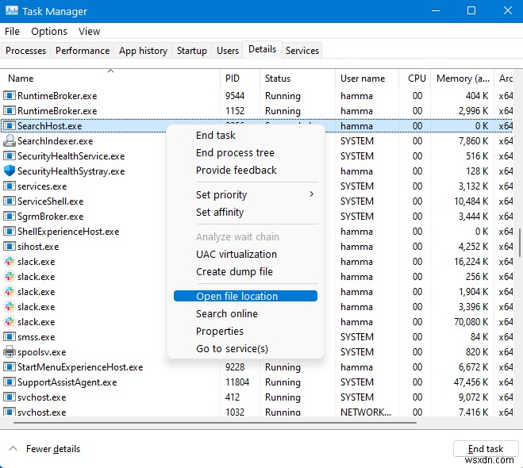This screenshot has height=468, width=523.
Task: Click the vertical scrollbar thumb
Action: coord(519,243)
